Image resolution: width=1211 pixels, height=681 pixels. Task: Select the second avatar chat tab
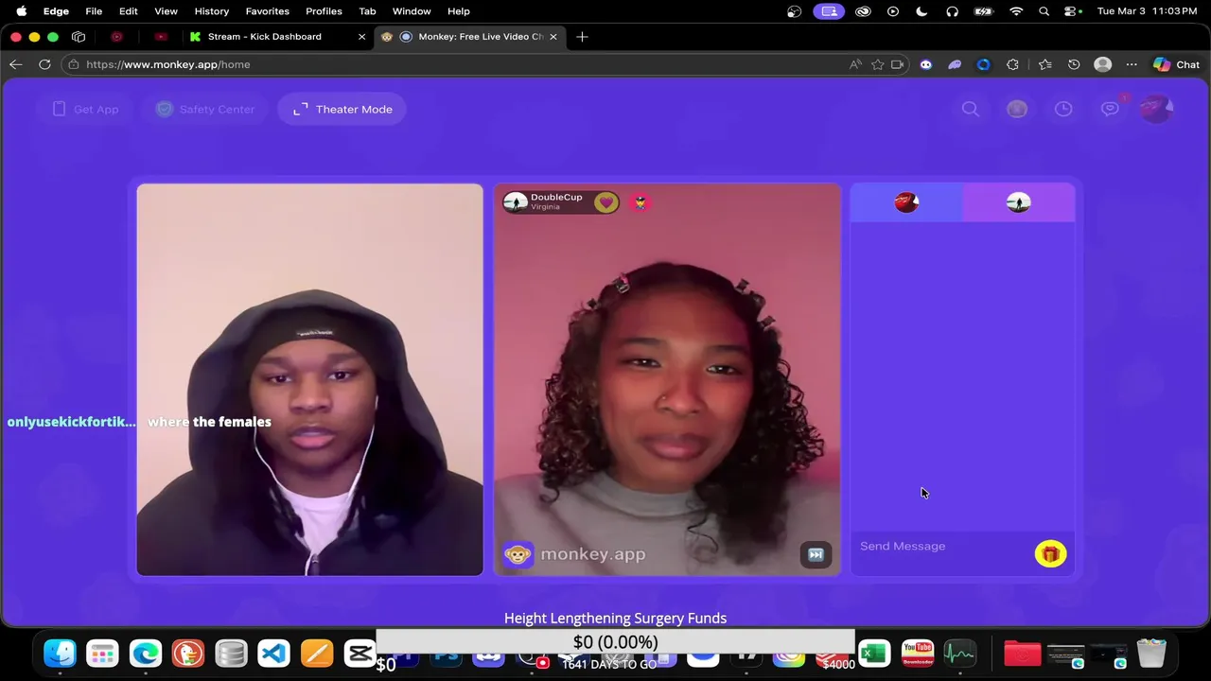(1018, 202)
